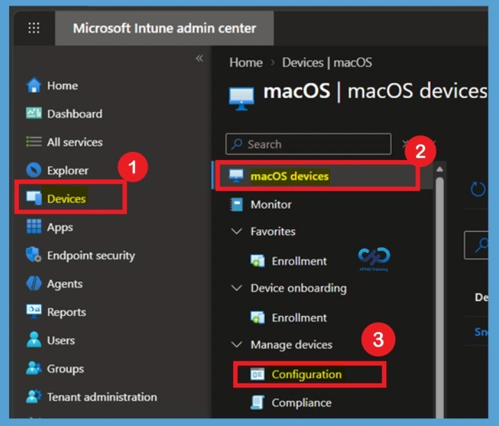Open Enrollment under Favorites
The image size is (499, 426).
(299, 261)
